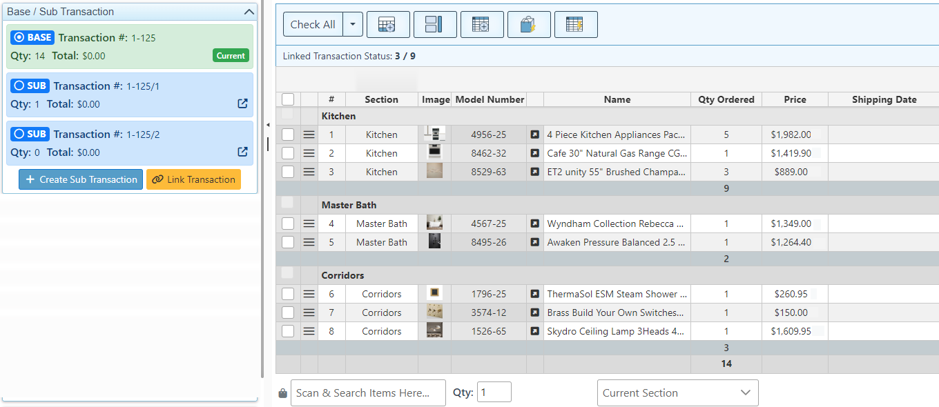This screenshot has height=407, width=939.
Task: Tick the checkbox for Wyndham Collection Rebecca row
Action: tap(288, 224)
